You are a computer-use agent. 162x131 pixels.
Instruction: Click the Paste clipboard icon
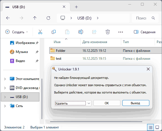pos(67,32)
